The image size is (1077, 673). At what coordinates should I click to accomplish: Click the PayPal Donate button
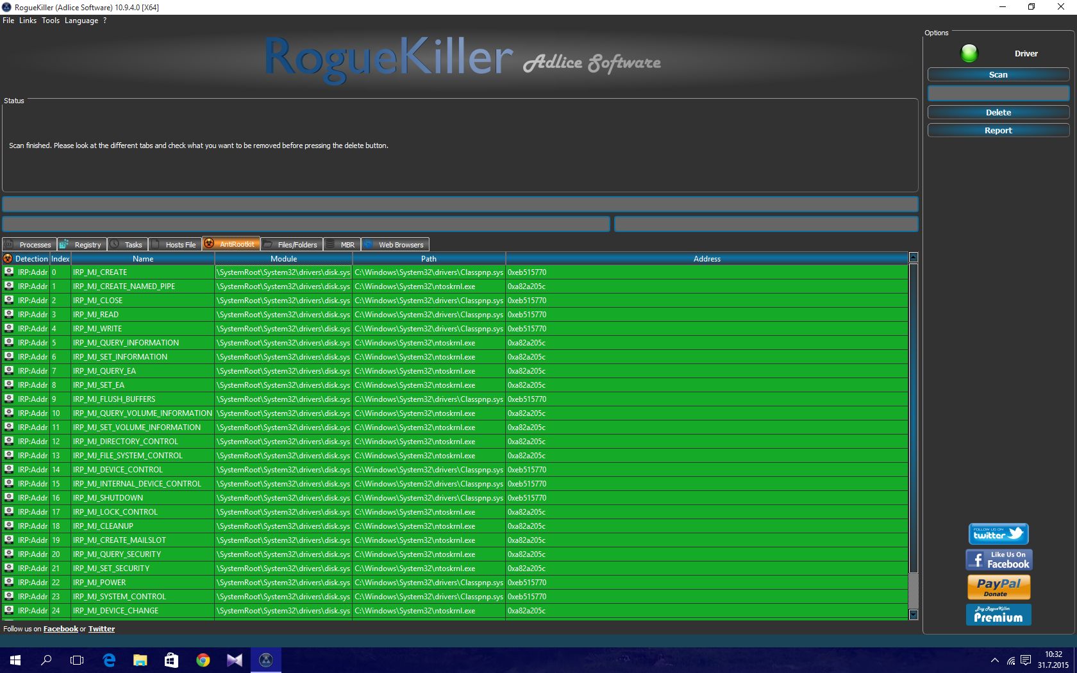point(999,586)
